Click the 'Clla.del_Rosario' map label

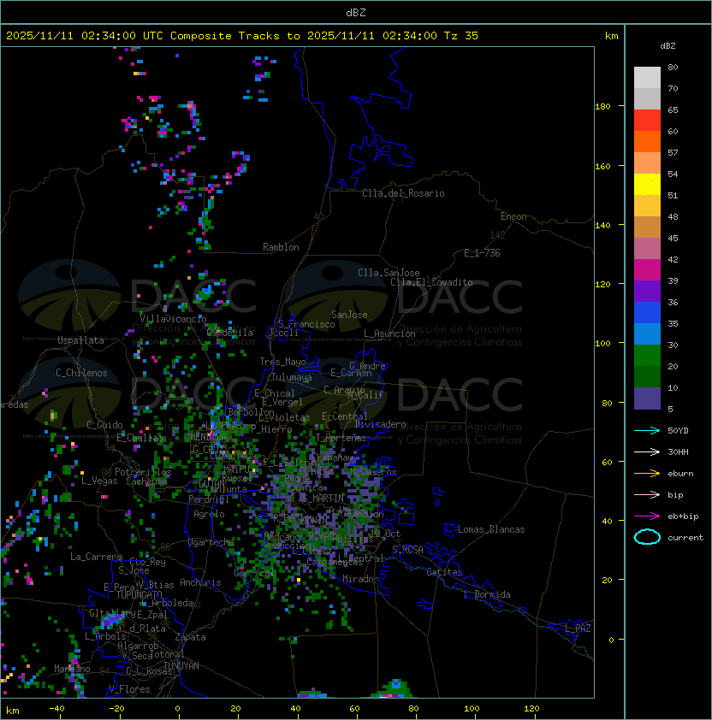[403, 193]
